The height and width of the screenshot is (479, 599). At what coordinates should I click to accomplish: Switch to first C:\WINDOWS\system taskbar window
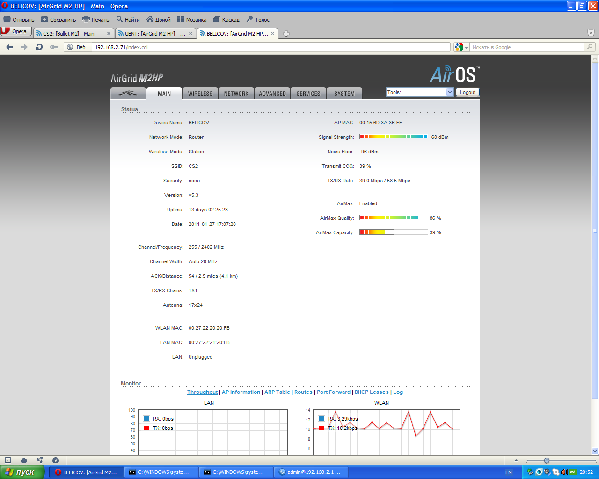point(161,472)
